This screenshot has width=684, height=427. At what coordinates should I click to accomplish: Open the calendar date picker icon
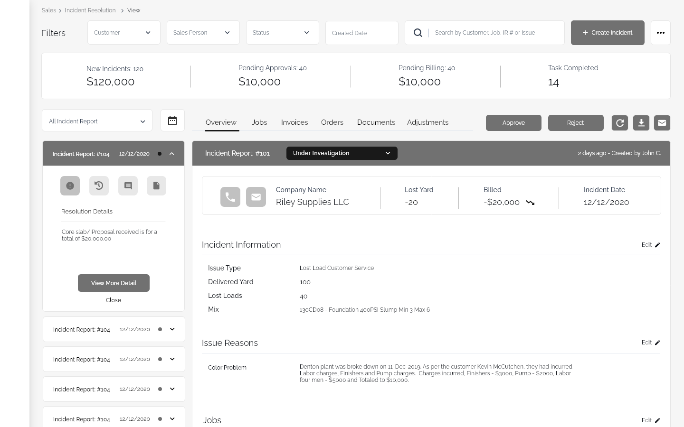tap(172, 121)
